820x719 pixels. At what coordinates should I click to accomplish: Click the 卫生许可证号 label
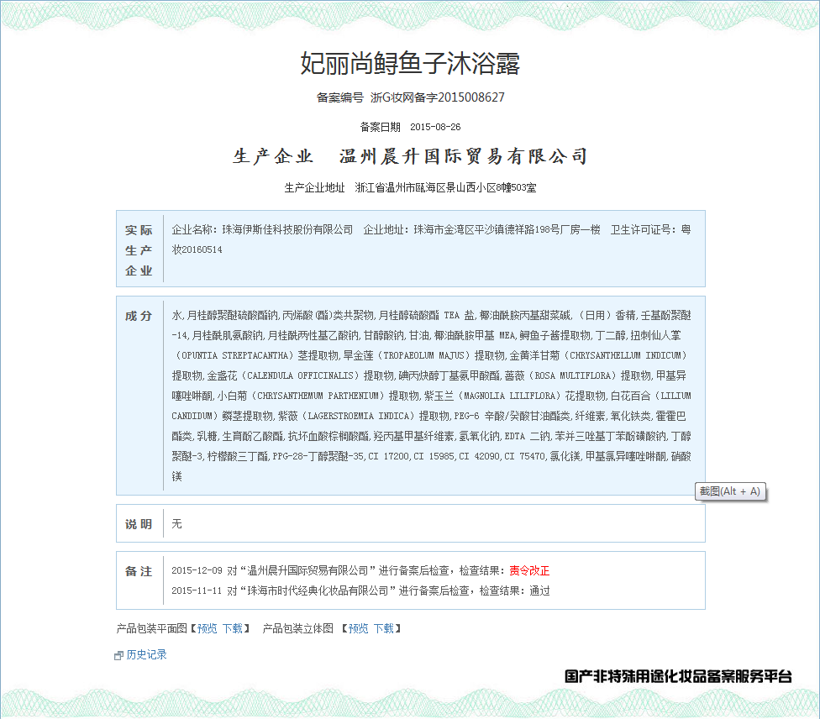click(643, 229)
